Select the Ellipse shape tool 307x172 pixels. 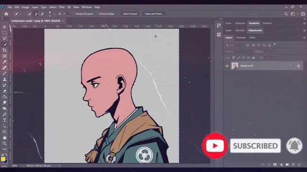point(4,132)
